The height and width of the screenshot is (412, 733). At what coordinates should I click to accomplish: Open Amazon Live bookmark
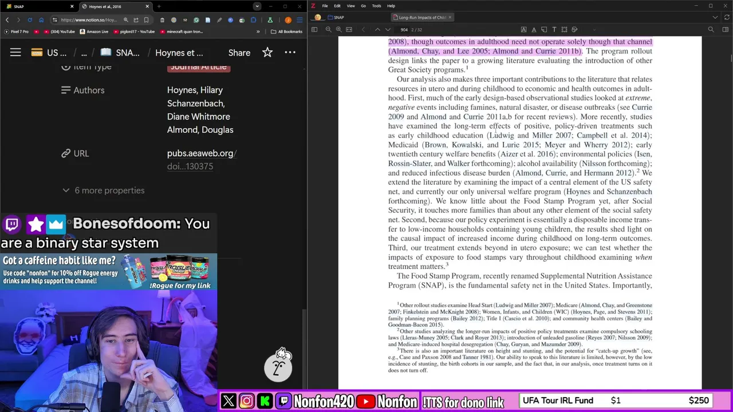coord(94,31)
